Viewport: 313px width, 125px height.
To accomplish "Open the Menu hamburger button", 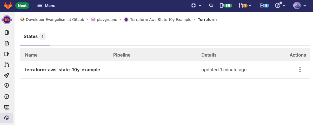I will pyautogui.click(x=46, y=5).
